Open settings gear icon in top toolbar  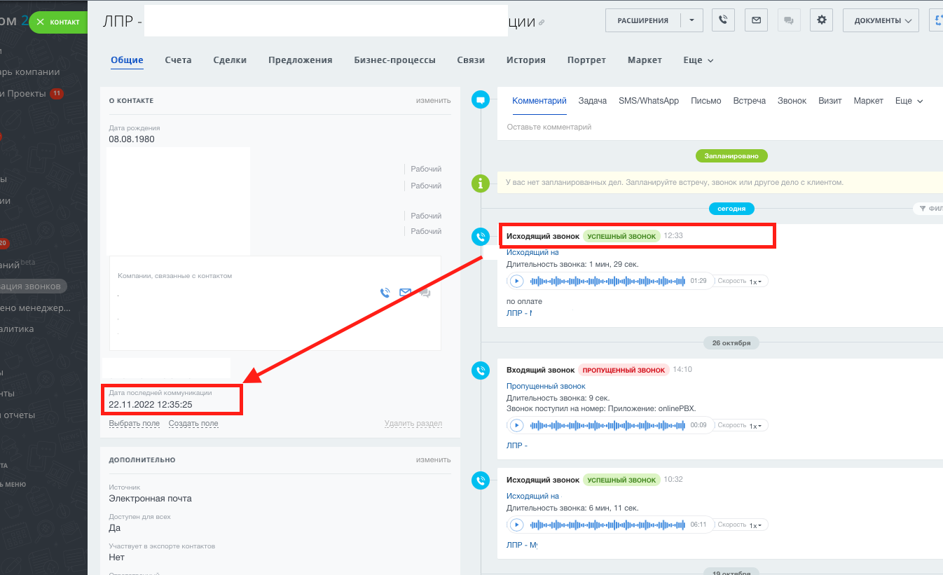(x=821, y=20)
